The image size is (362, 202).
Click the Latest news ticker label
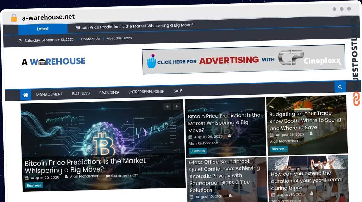[x=43, y=29]
